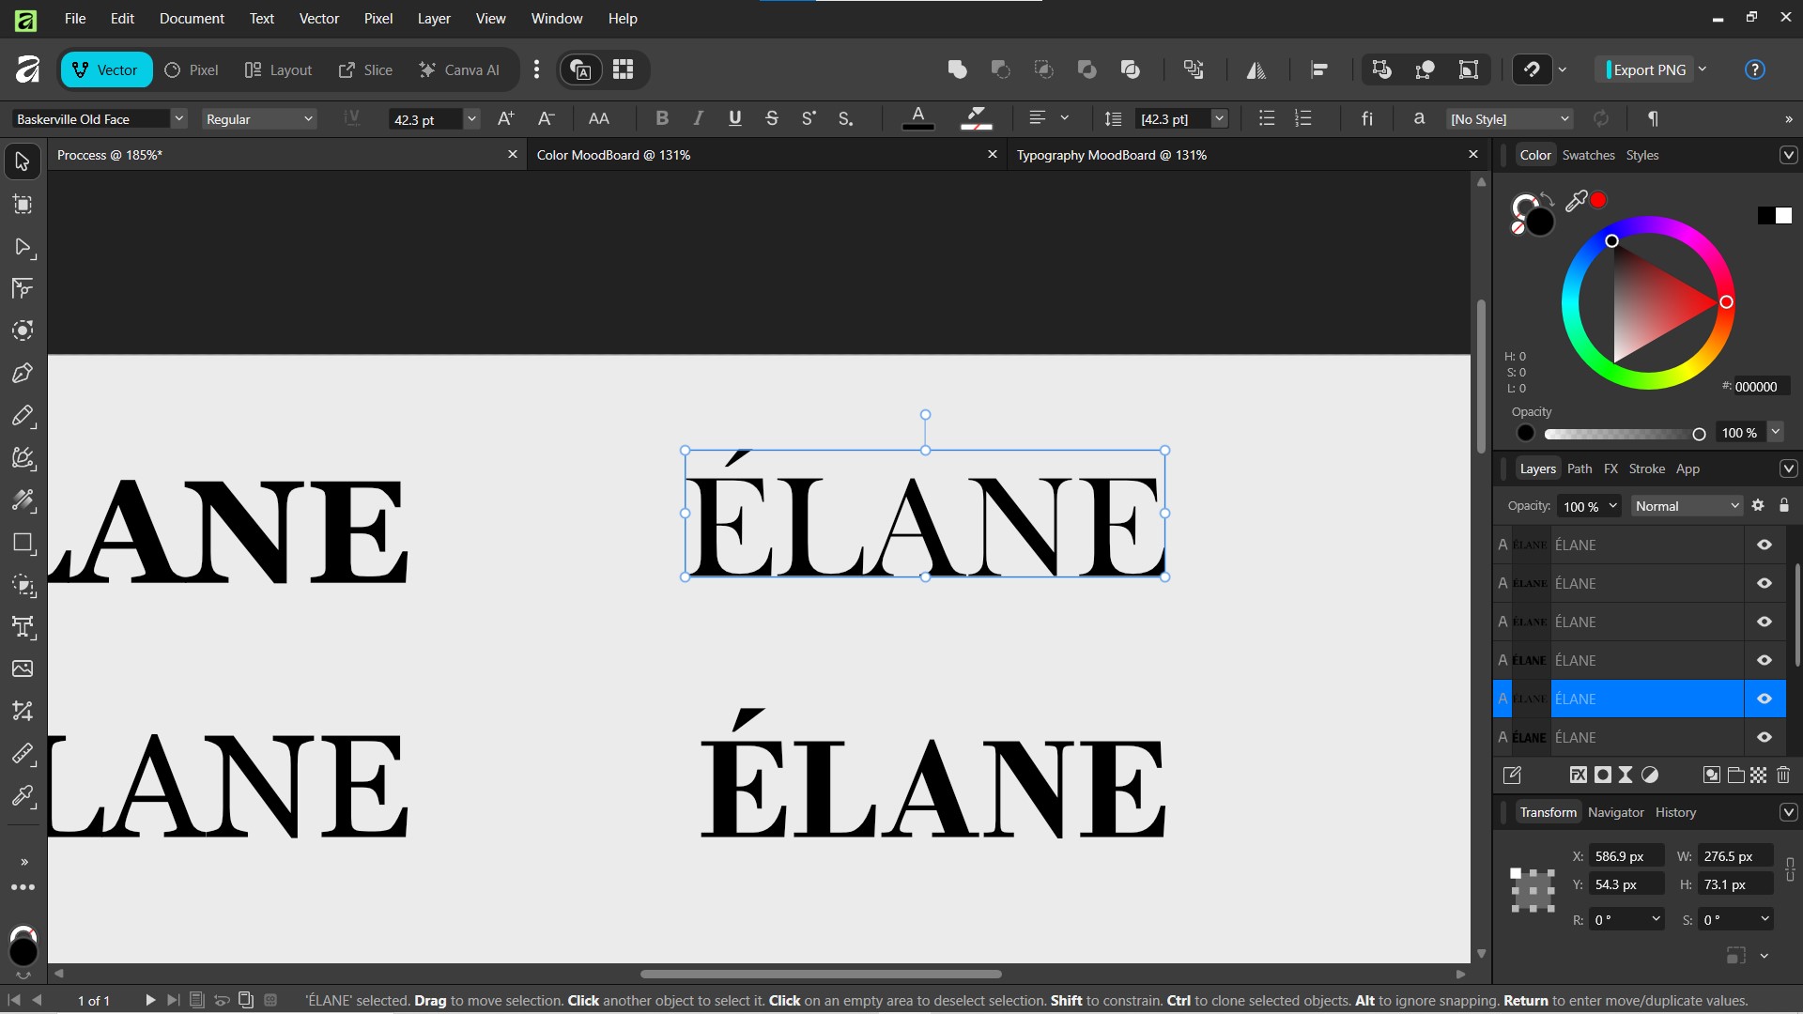This screenshot has height=1014, width=1803.
Task: Toggle the layer lock icon
Action: tap(1784, 505)
